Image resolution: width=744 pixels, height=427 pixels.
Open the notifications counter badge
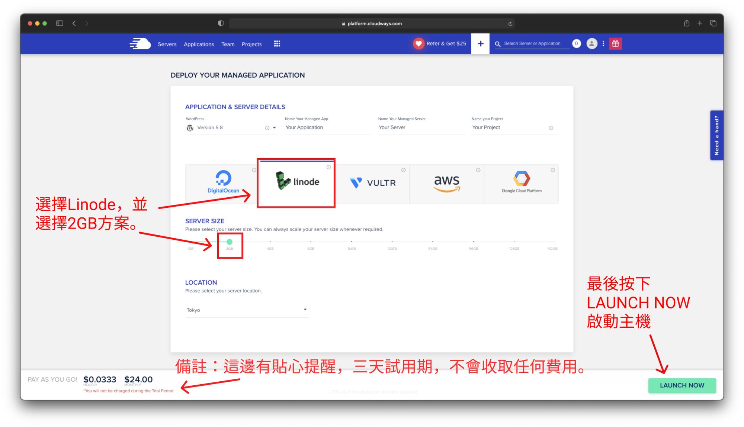click(x=576, y=43)
